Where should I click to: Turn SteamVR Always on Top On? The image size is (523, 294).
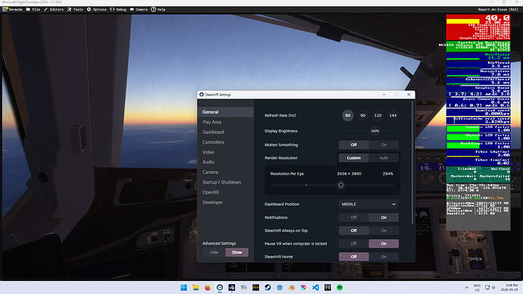coord(384,230)
